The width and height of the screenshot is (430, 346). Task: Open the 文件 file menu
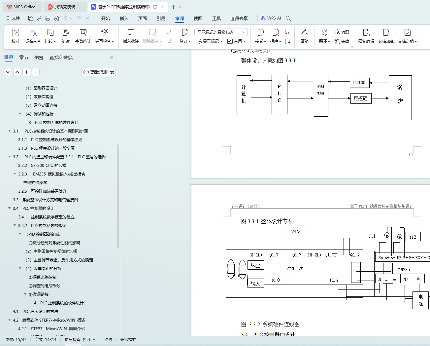13,18
